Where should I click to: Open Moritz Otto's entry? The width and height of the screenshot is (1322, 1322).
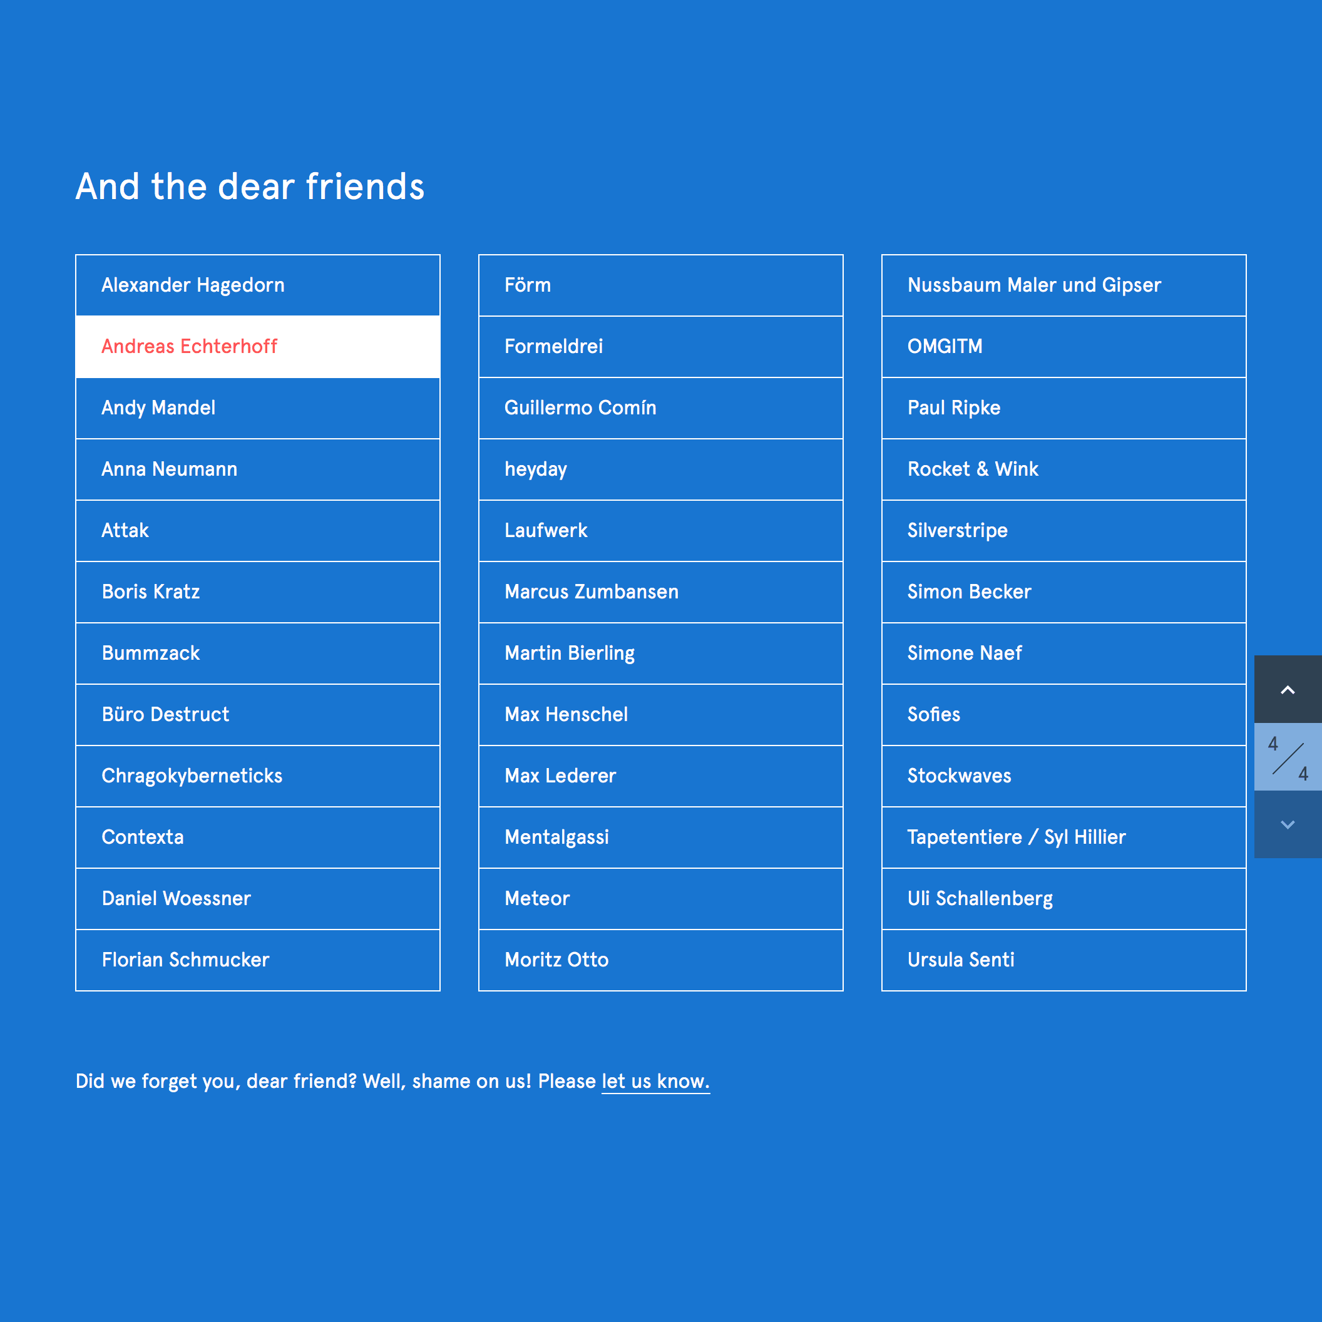click(x=661, y=960)
